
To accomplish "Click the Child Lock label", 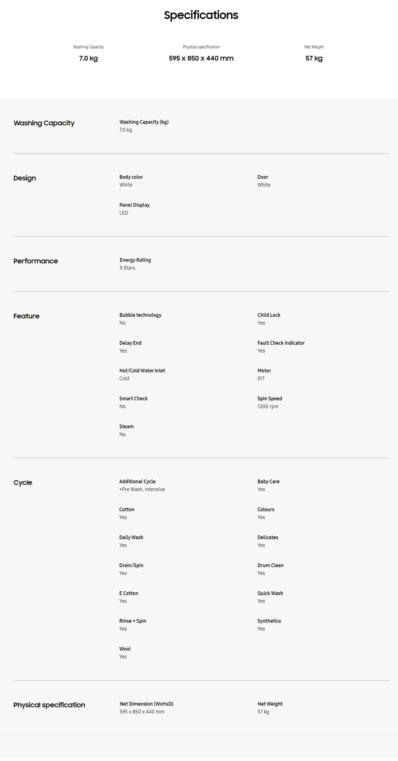I will click(269, 315).
